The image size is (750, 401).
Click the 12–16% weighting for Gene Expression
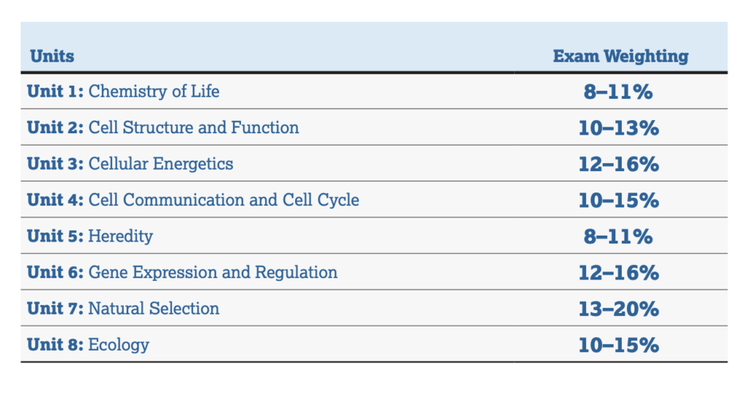(618, 272)
